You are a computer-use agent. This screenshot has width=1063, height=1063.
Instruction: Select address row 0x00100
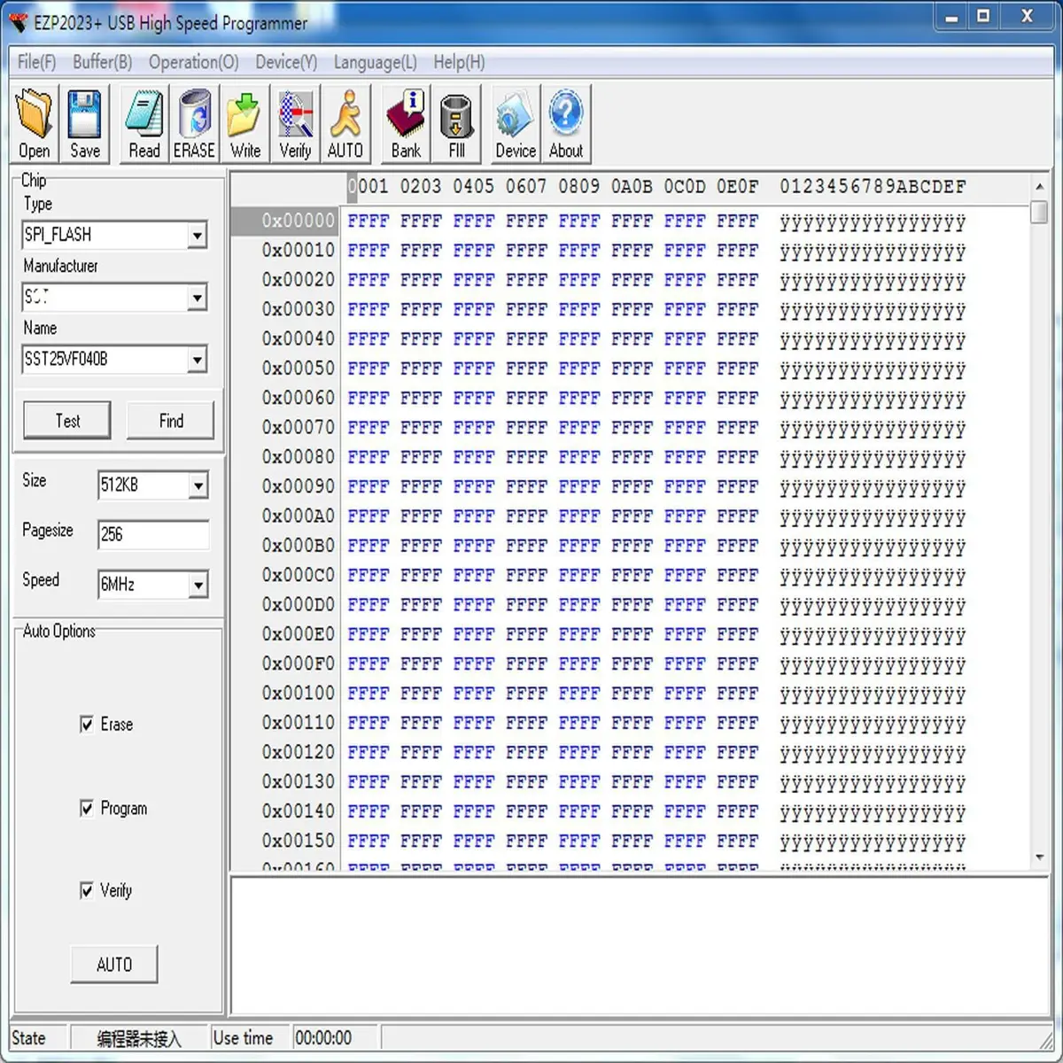(x=299, y=693)
